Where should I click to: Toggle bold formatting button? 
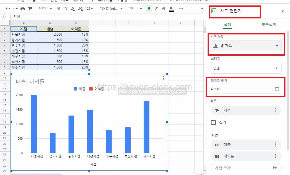[x=149, y=9]
